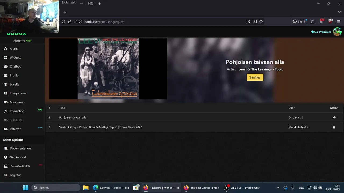Click the Action column header
This screenshot has height=193, width=344.
point(334,108)
